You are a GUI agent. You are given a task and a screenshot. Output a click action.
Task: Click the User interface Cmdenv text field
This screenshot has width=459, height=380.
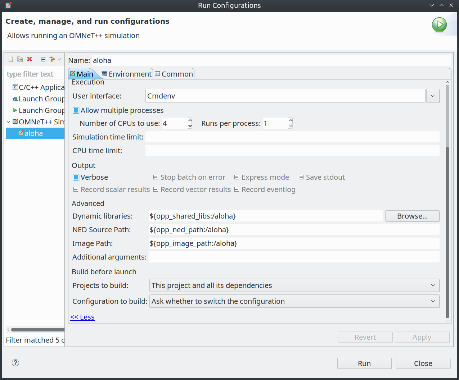pos(285,96)
